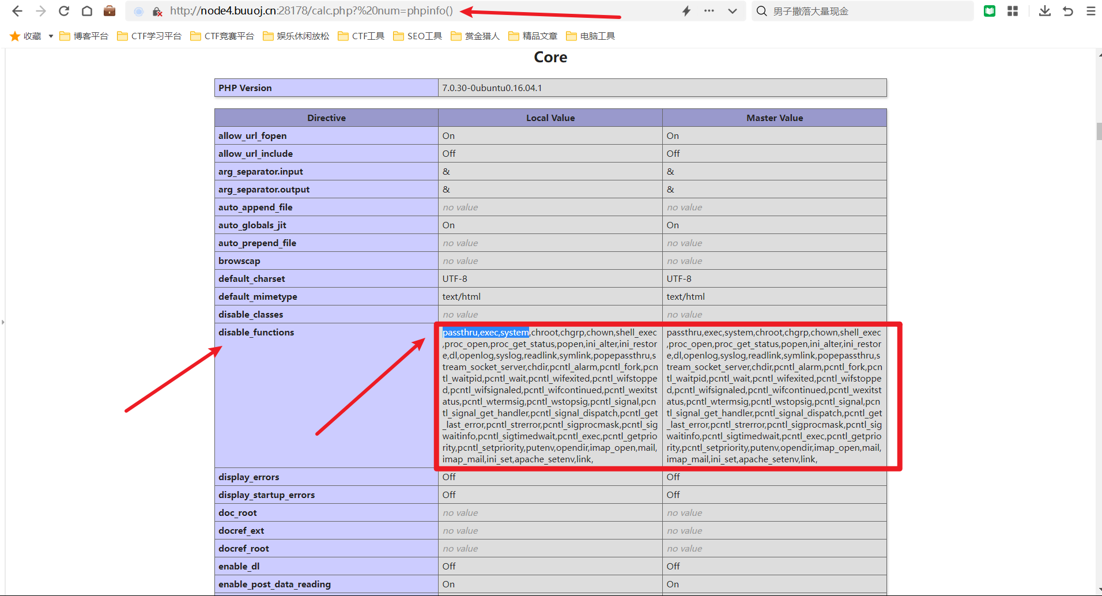The height and width of the screenshot is (596, 1102).
Task: Click the default_charset UTF-8 local value
Action: [x=455, y=278]
